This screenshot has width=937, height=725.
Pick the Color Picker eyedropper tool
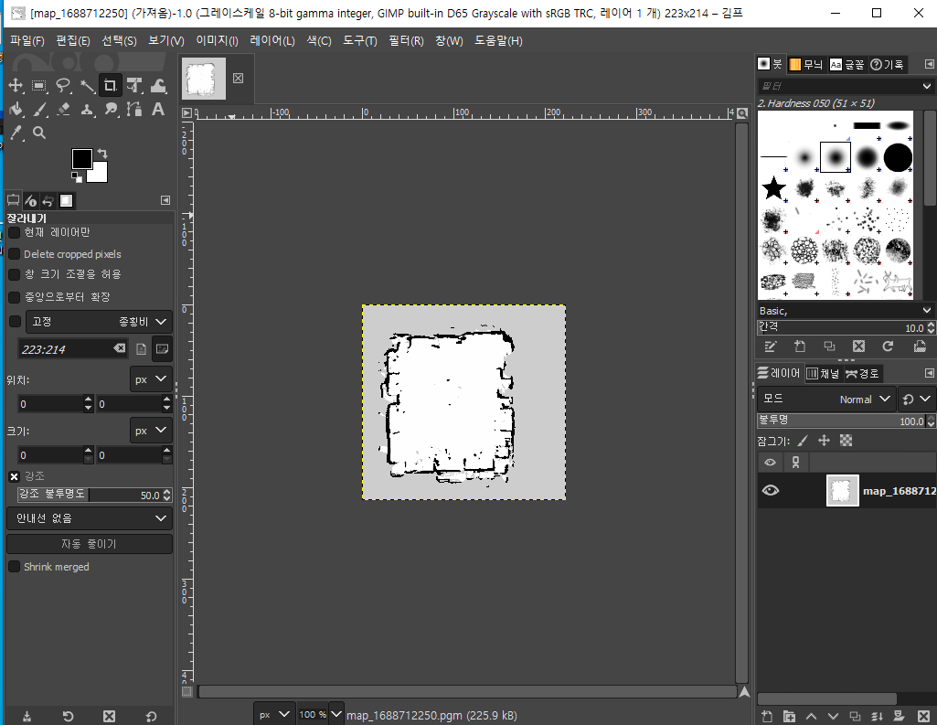pyautogui.click(x=16, y=133)
